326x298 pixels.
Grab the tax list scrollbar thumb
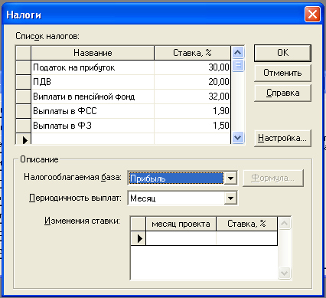tap(238, 66)
